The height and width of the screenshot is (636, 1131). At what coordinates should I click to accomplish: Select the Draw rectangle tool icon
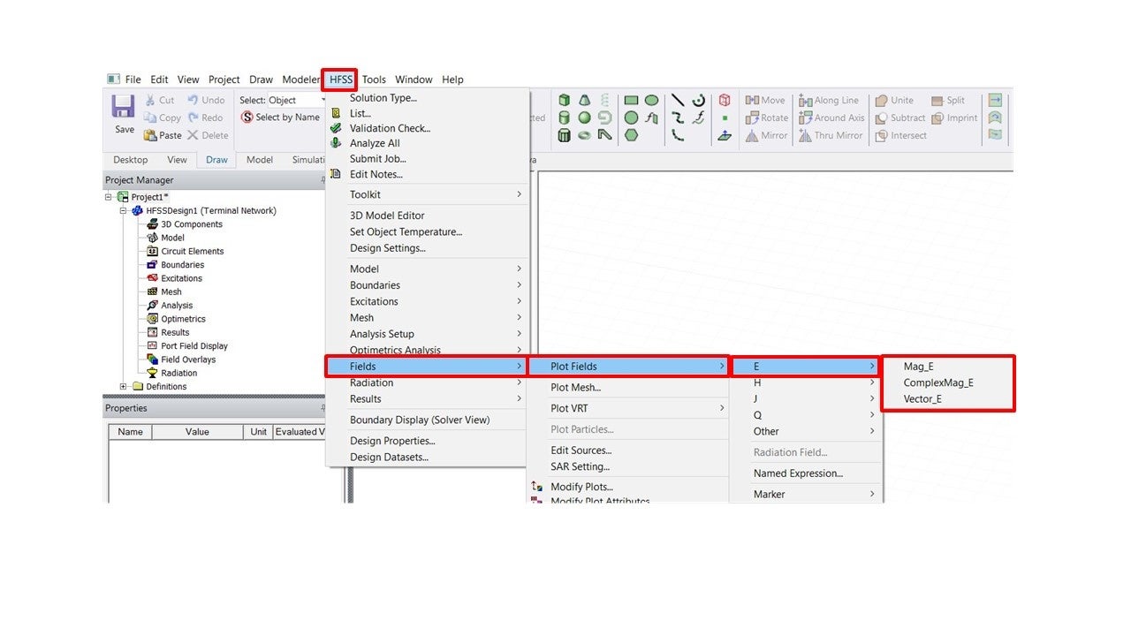pyautogui.click(x=631, y=101)
